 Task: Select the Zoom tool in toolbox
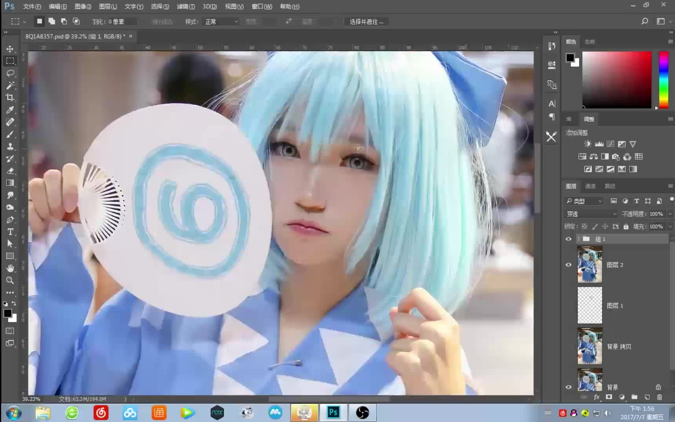tap(10, 280)
